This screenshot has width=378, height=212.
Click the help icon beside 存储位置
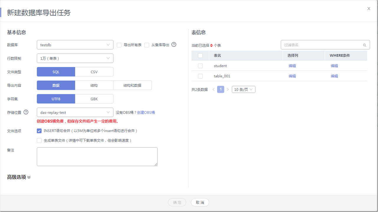coord(26,112)
